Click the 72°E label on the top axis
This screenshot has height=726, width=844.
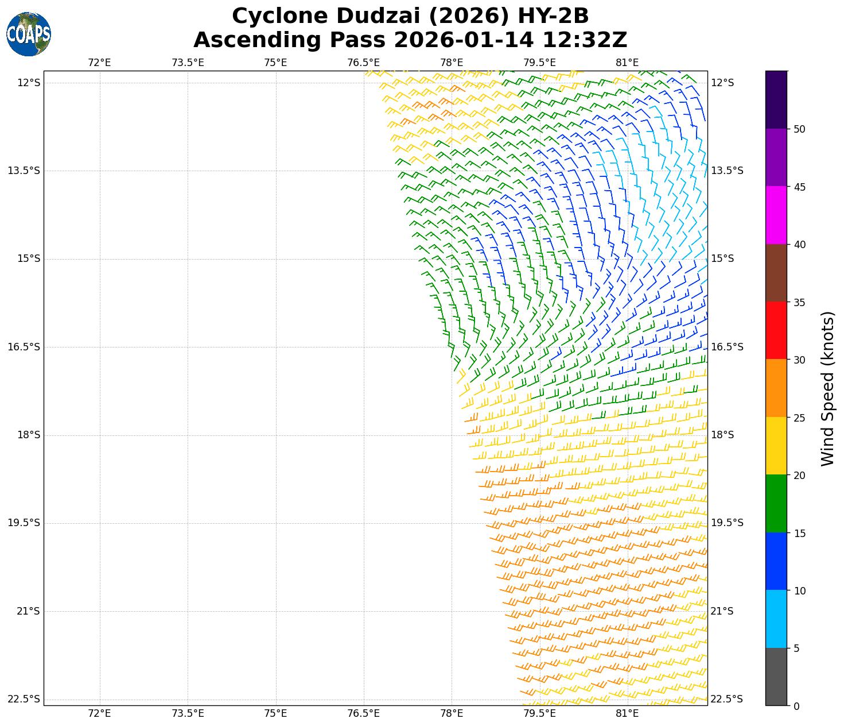click(99, 63)
